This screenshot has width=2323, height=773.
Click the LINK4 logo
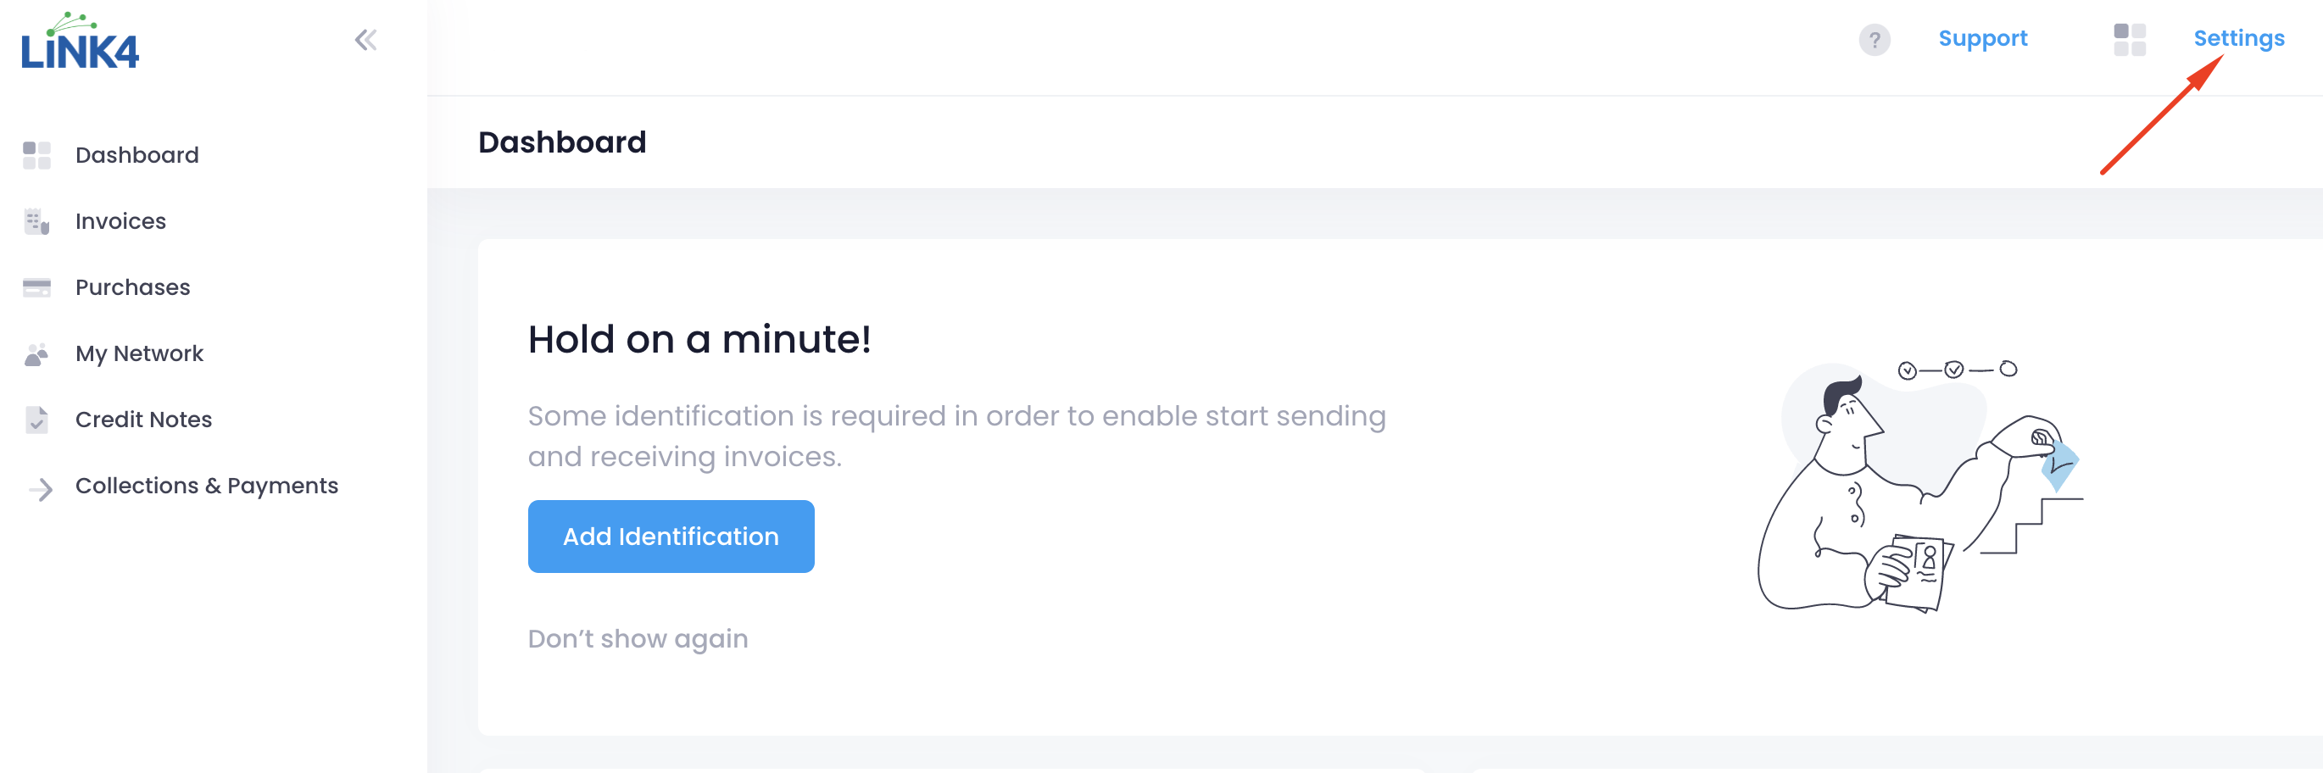coord(81,42)
